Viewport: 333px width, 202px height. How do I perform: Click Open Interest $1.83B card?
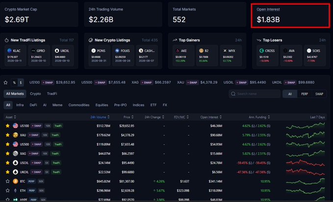[290, 15]
